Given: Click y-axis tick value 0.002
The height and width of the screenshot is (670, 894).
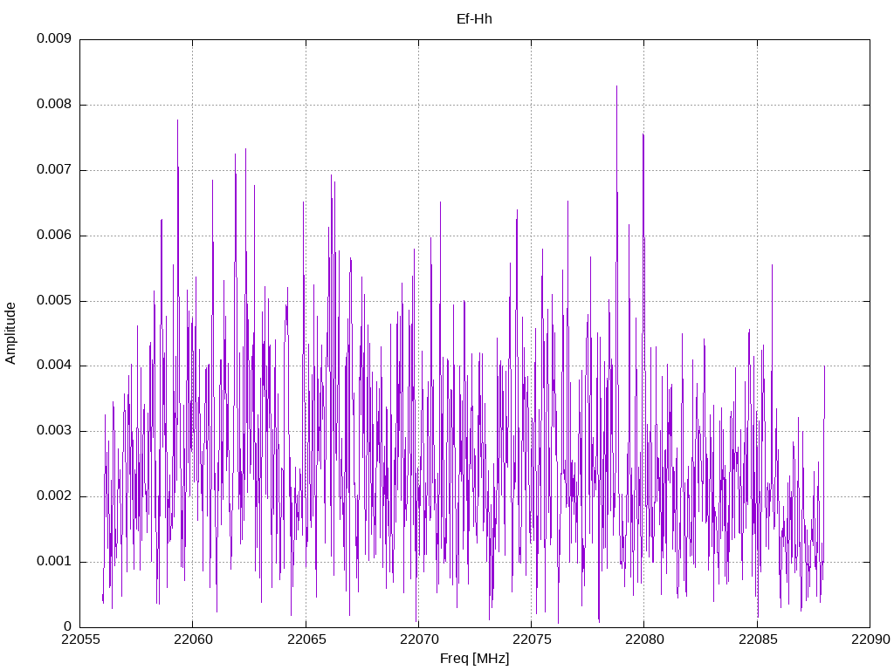Looking at the screenshot, I should click(x=53, y=496).
